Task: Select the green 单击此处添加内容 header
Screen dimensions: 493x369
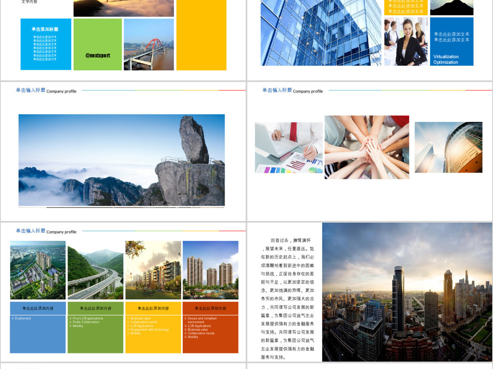Action: pyautogui.click(x=95, y=308)
